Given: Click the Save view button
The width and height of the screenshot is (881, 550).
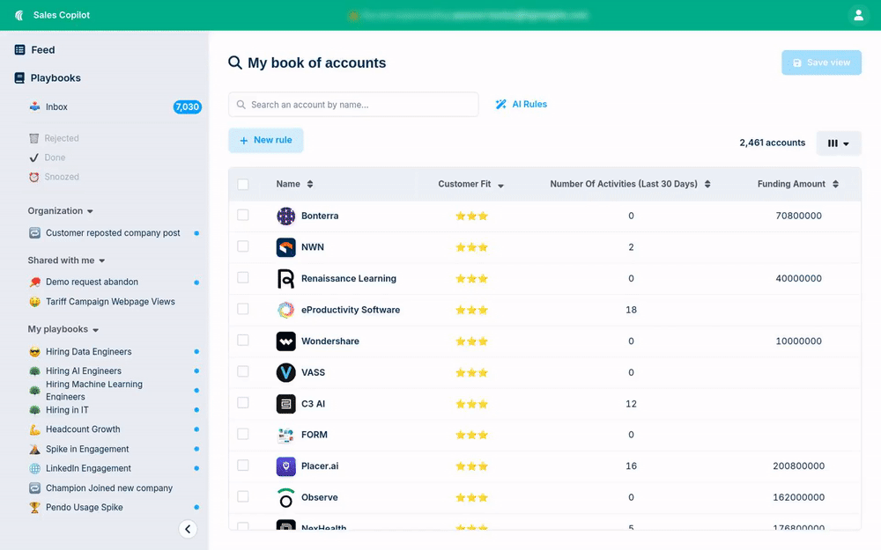Looking at the screenshot, I should point(821,62).
